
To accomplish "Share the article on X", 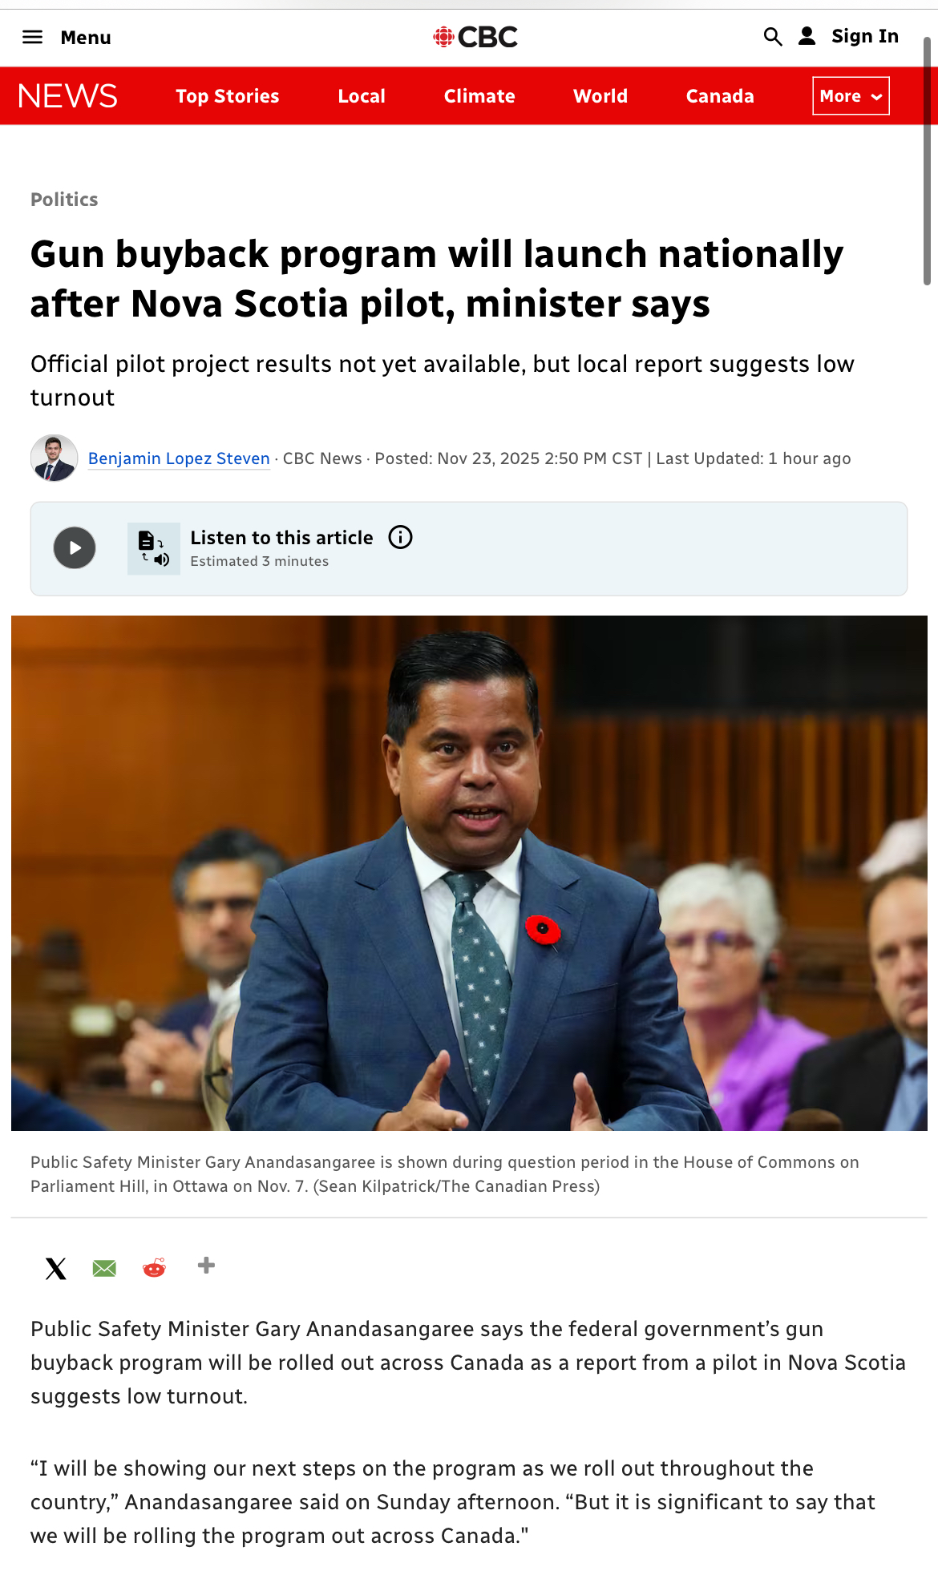I will click(56, 1268).
